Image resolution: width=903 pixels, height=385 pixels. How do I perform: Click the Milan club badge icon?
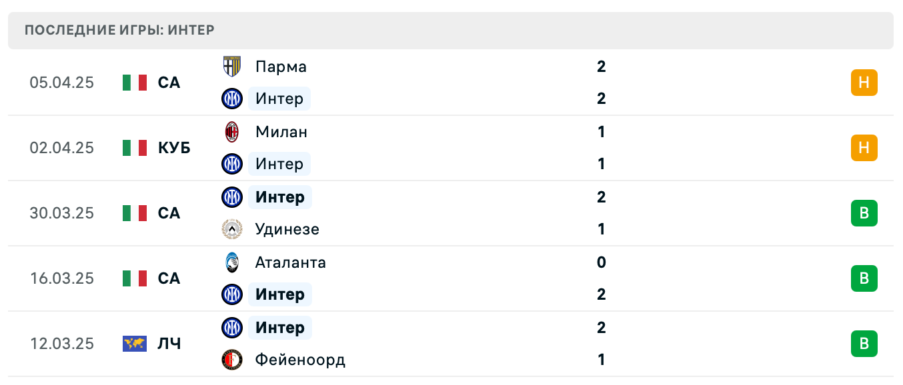231,131
